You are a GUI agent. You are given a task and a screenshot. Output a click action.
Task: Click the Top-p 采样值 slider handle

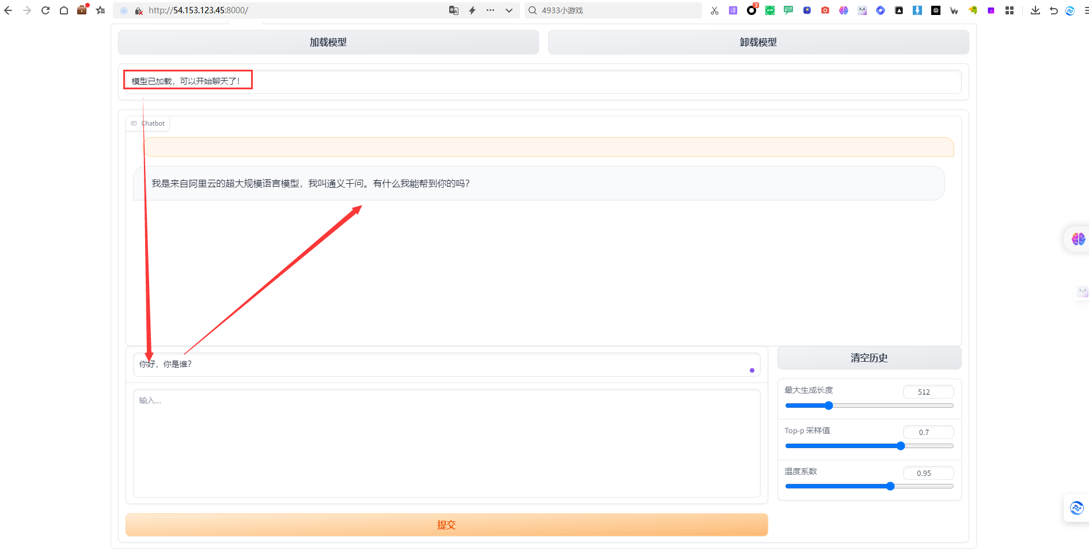pyautogui.click(x=901, y=446)
